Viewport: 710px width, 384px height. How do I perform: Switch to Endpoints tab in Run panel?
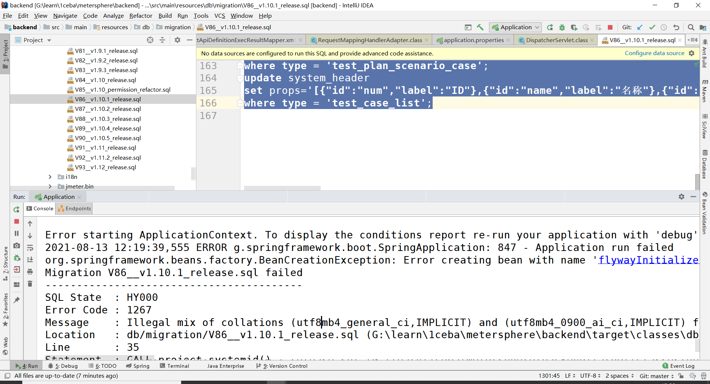pyautogui.click(x=74, y=208)
